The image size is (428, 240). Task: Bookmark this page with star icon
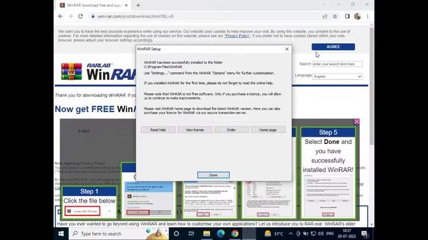[335, 16]
